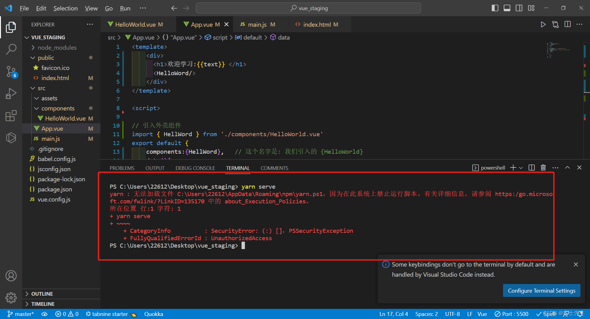This screenshot has height=319, width=590.
Task: Open Source Control view with 6 badge
Action: click(11, 72)
